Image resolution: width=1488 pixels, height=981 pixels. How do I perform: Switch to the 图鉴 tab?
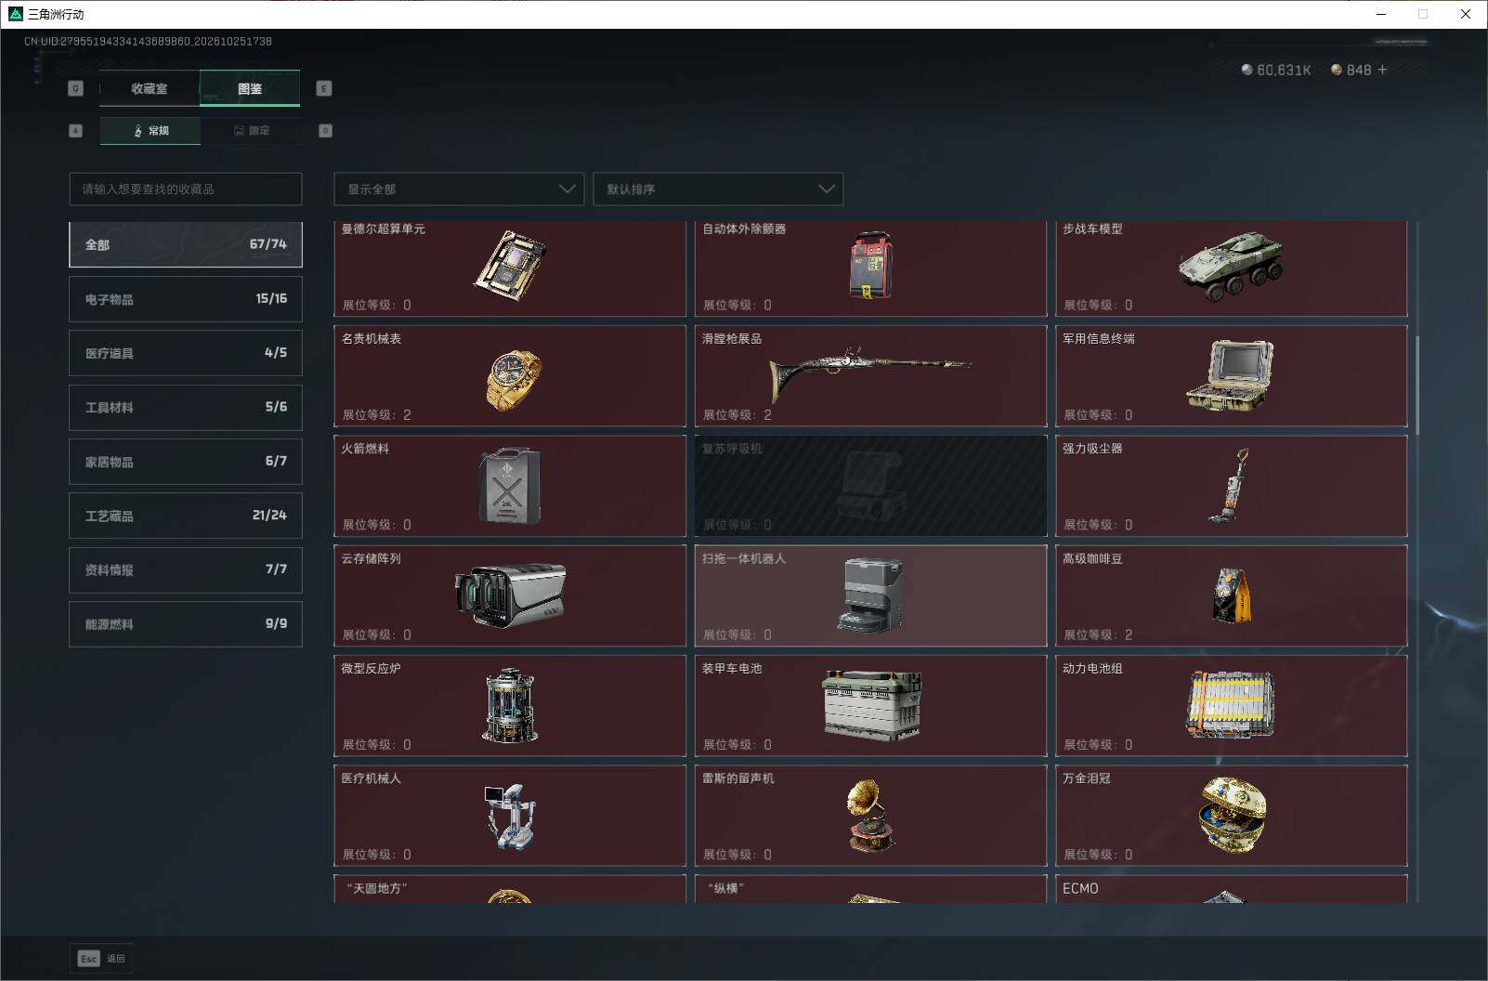(250, 88)
